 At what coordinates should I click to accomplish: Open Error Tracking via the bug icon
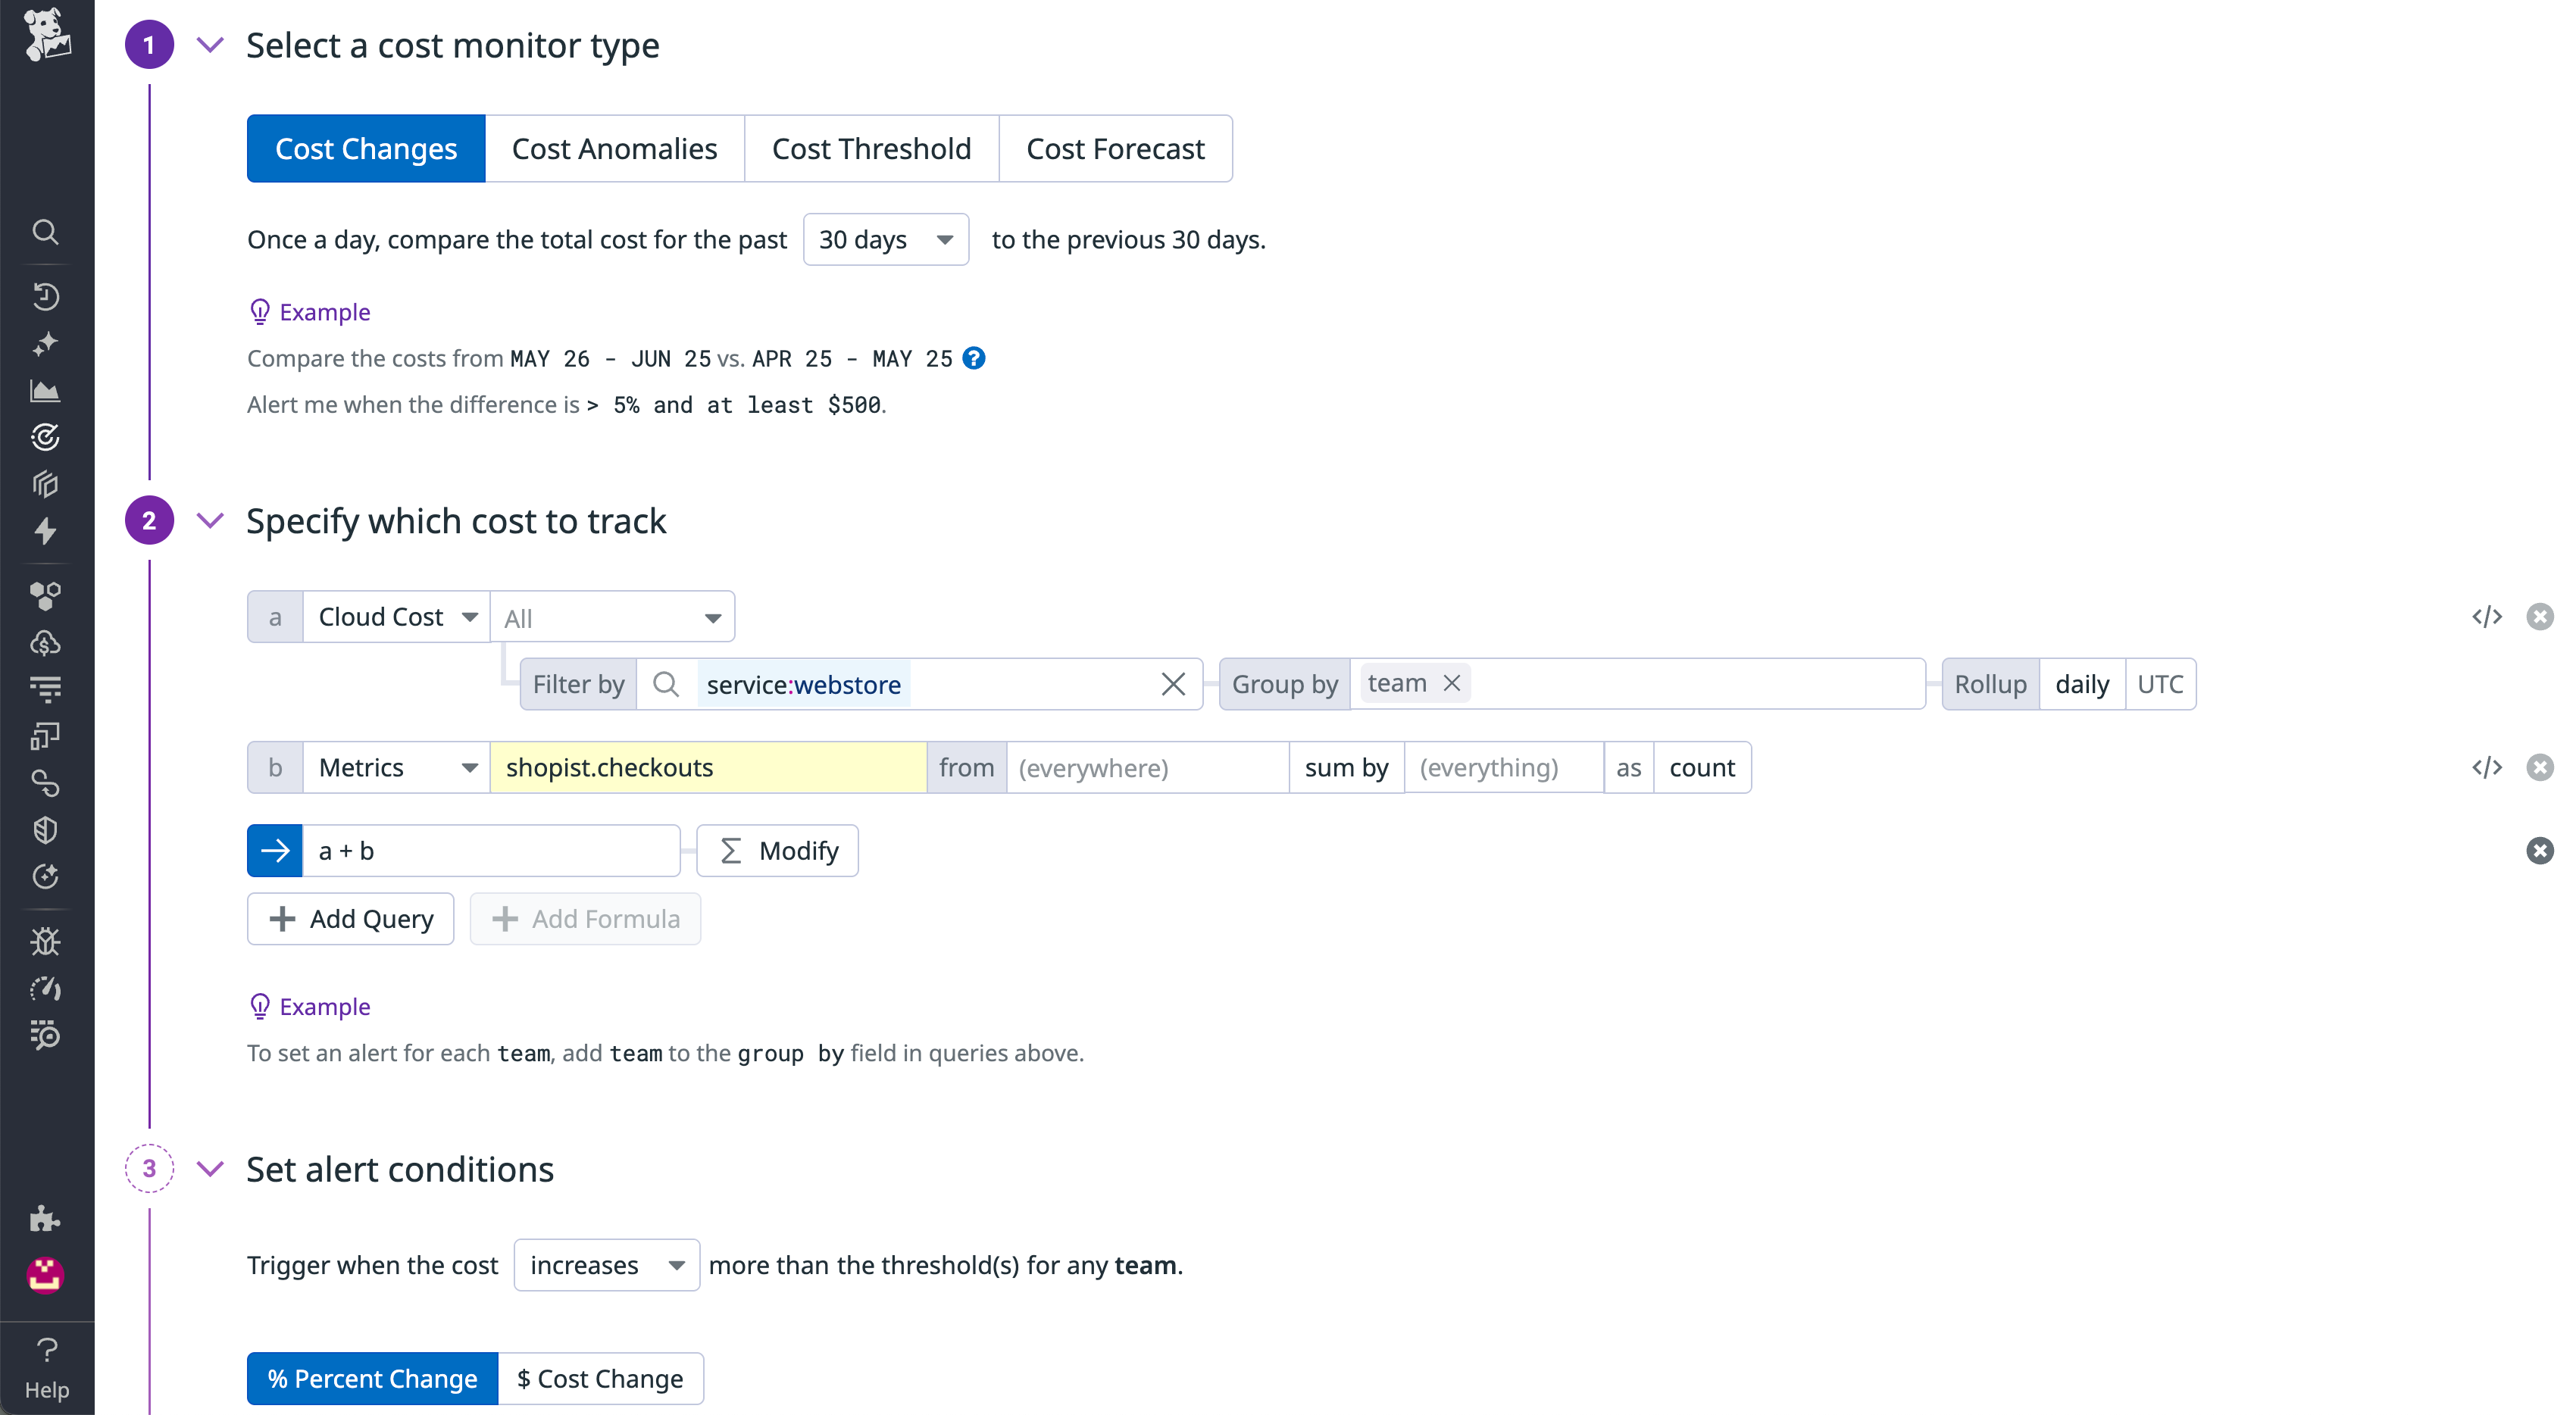coord(46,940)
